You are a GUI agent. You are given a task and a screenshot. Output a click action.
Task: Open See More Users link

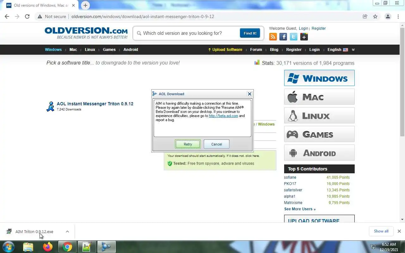pyautogui.click(x=300, y=209)
